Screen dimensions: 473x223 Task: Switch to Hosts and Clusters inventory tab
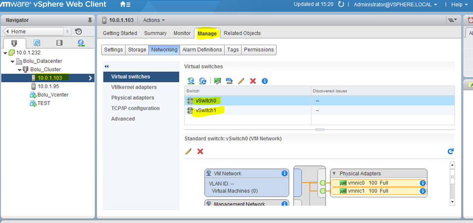tap(14, 43)
